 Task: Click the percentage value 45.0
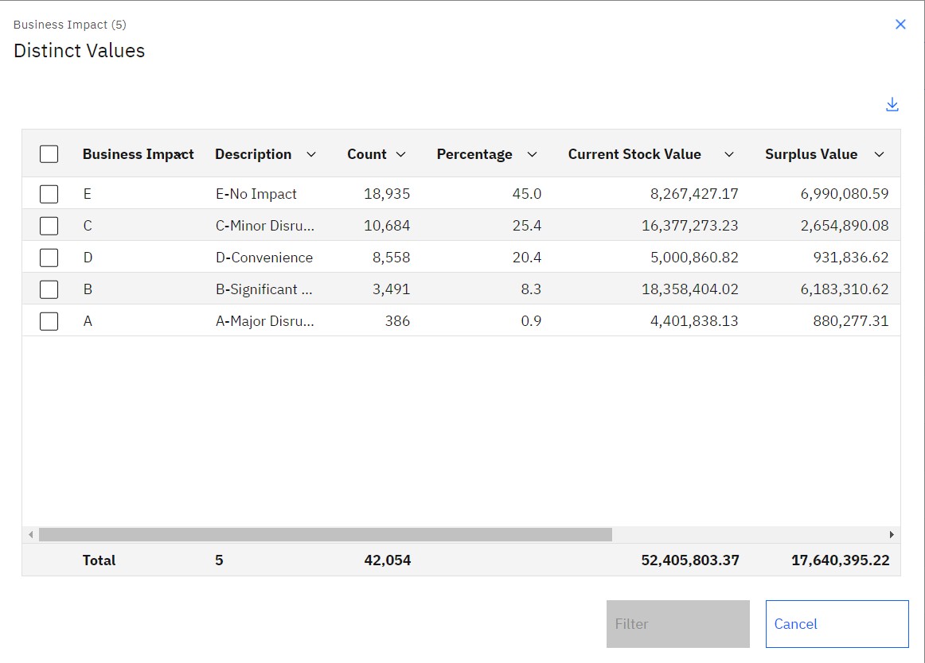tap(527, 194)
